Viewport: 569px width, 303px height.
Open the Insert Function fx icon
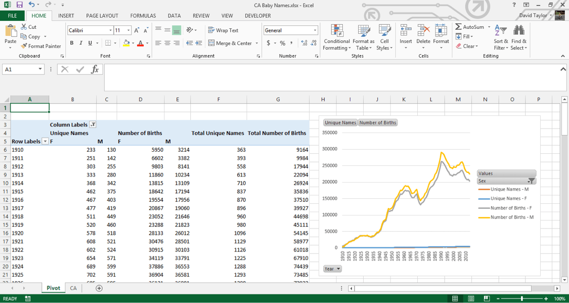click(x=95, y=70)
